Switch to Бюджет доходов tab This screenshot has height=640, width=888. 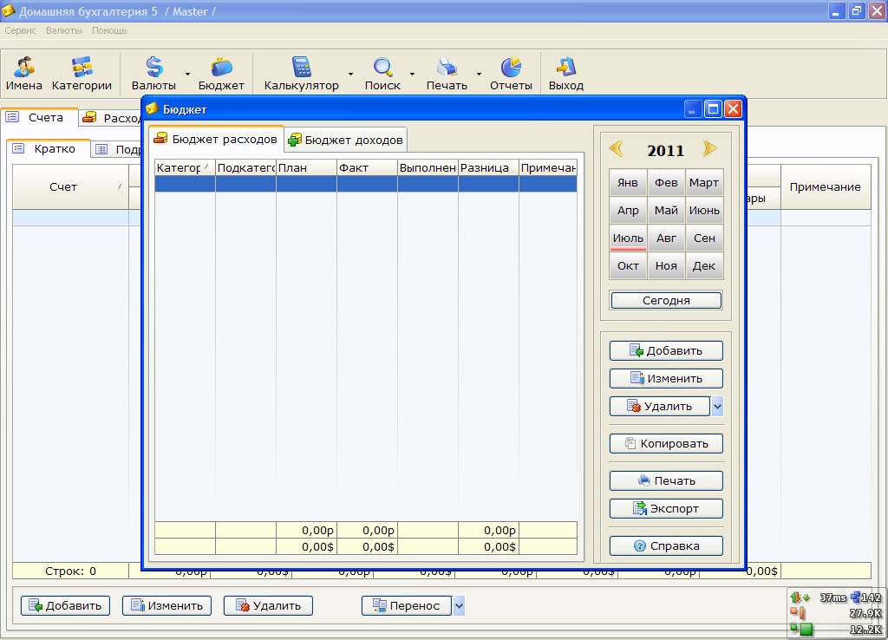pos(346,140)
